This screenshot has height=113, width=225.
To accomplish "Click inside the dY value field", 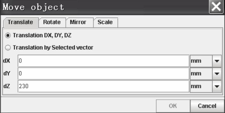I will [103, 74].
